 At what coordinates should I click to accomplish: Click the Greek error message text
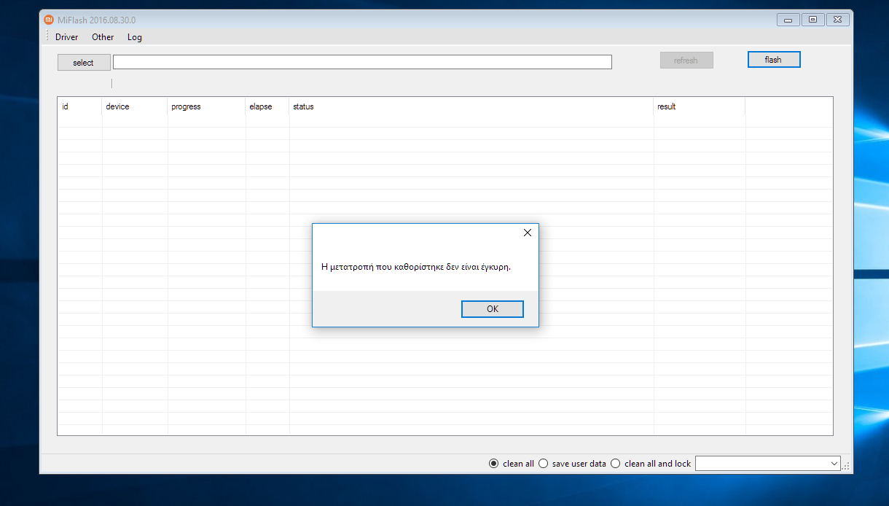coord(416,267)
